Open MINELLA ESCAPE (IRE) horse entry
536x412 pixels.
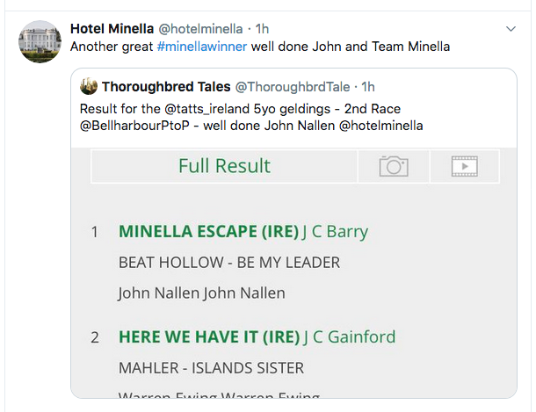(x=208, y=231)
